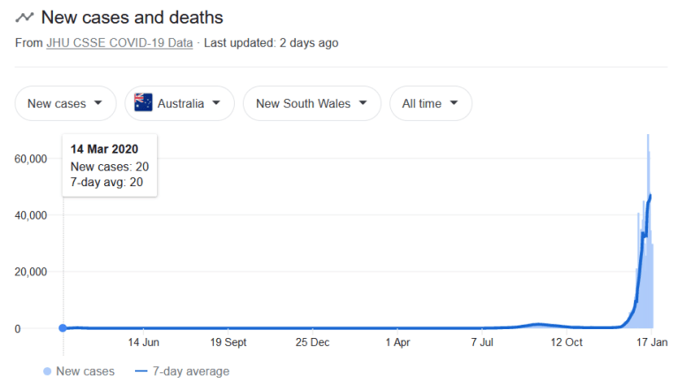Click the 14 Mar 2020 tooltip box
Viewport: 678px width, 390px height.
109,166
